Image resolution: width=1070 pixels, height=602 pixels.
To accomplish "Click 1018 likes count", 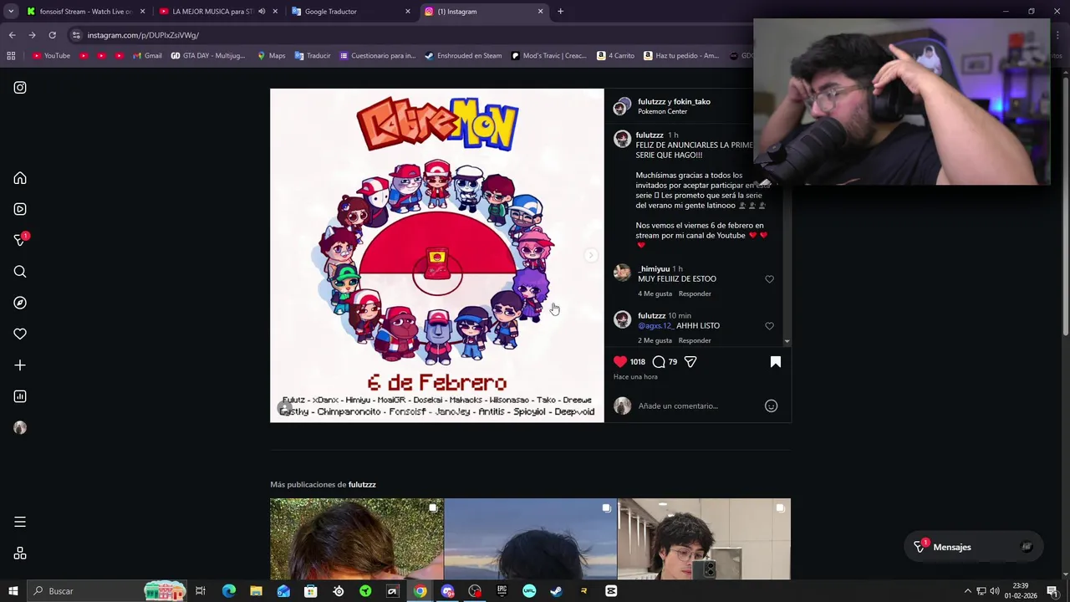I will (638, 362).
